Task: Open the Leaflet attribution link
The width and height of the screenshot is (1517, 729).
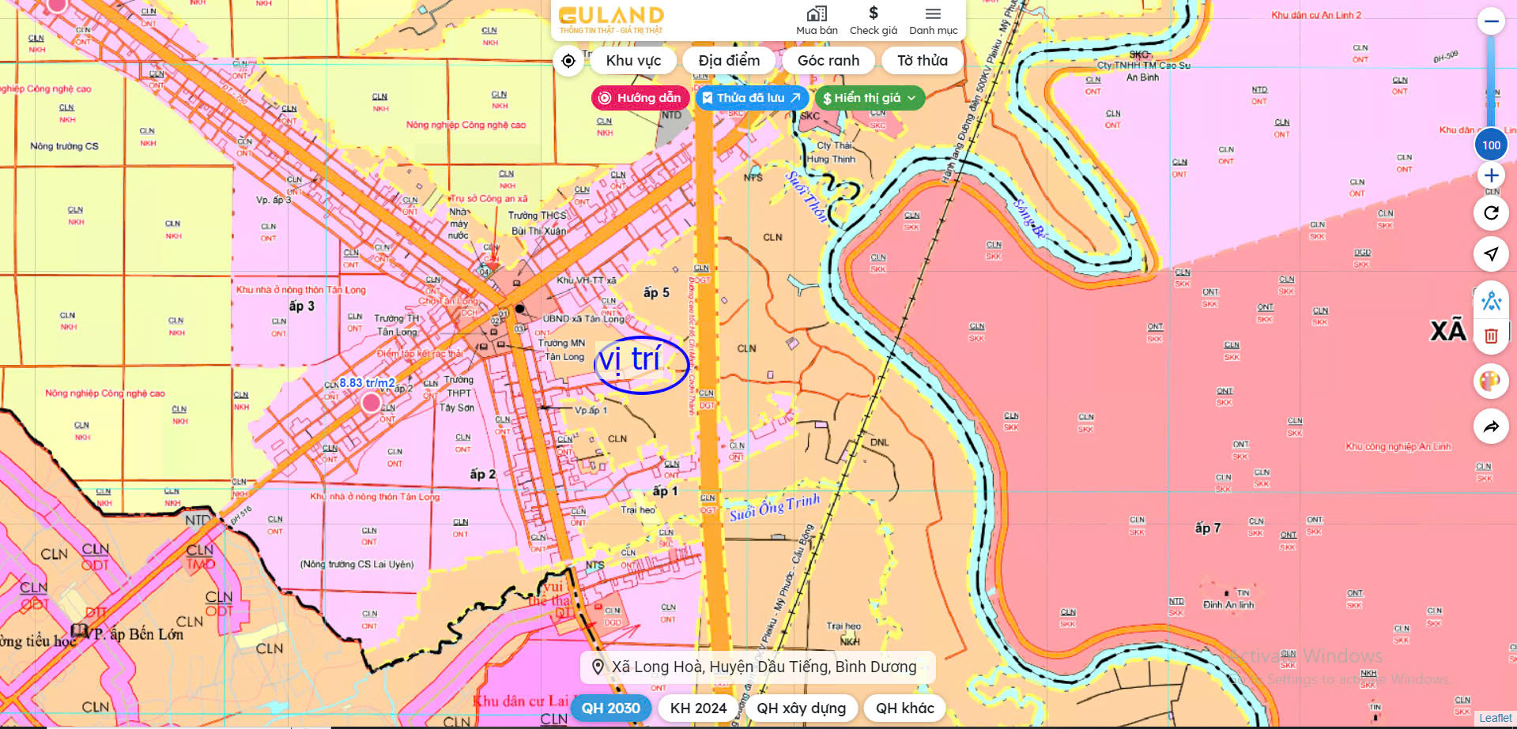Action: pos(1495,718)
